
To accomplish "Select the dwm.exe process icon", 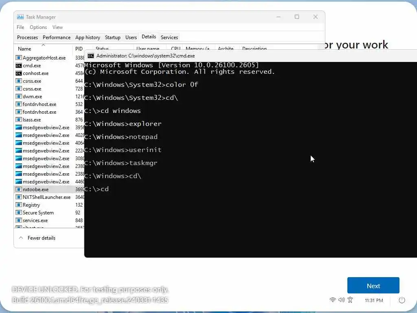I will (x=19, y=96).
